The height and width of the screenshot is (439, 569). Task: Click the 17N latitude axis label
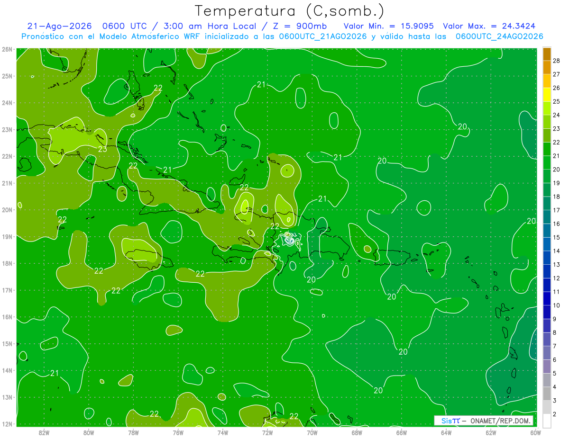pos(7,290)
